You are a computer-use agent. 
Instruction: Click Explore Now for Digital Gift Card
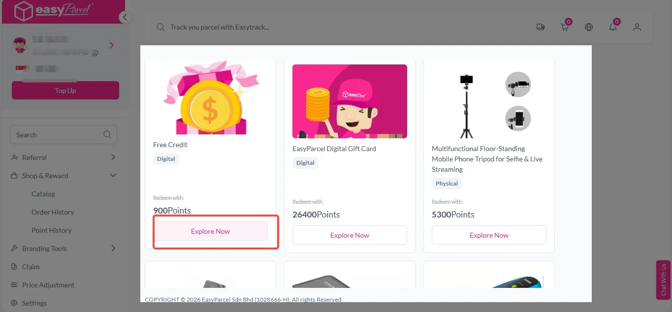click(350, 235)
